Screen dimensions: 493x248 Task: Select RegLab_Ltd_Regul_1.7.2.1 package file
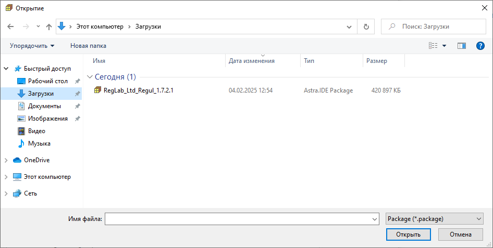[138, 90]
